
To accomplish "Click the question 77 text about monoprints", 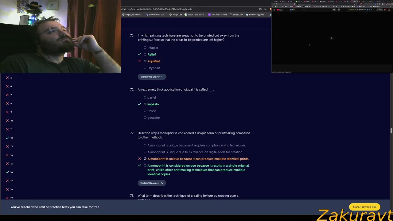I will pyautogui.click(x=194, y=135).
